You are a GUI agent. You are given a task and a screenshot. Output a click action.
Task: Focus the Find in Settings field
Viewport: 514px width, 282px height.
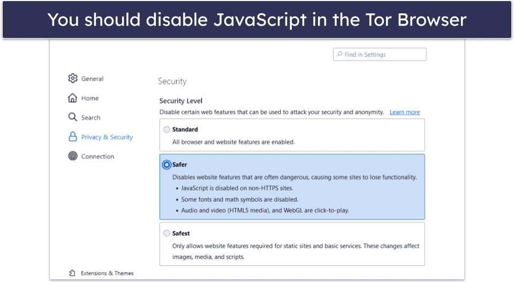tap(380, 55)
